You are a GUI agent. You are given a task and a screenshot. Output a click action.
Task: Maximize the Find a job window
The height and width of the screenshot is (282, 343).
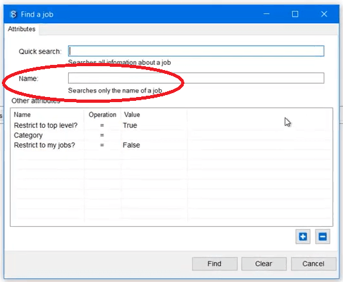click(295, 14)
